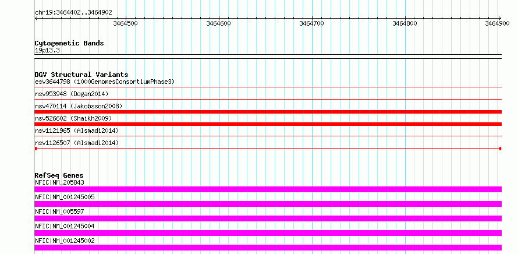Select the 3464800 ruler tick label
The width and height of the screenshot is (518, 254).
[x=405, y=23]
